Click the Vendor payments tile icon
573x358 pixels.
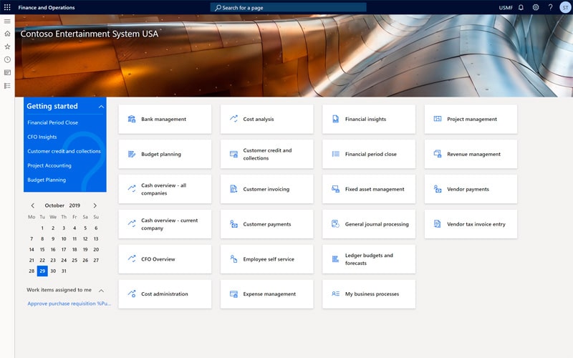point(438,189)
